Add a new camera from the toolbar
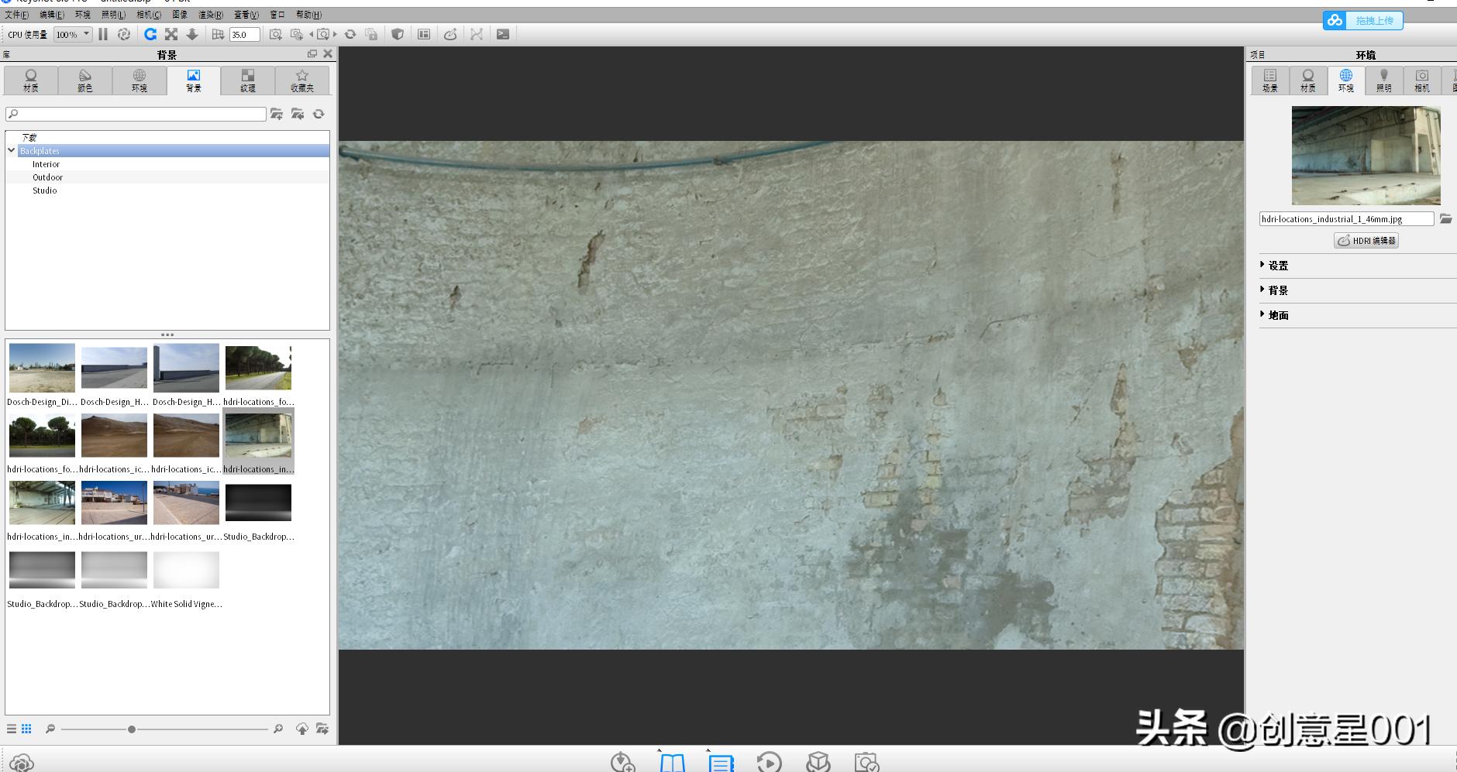Screen dimensions: 1457x772 click(x=275, y=34)
